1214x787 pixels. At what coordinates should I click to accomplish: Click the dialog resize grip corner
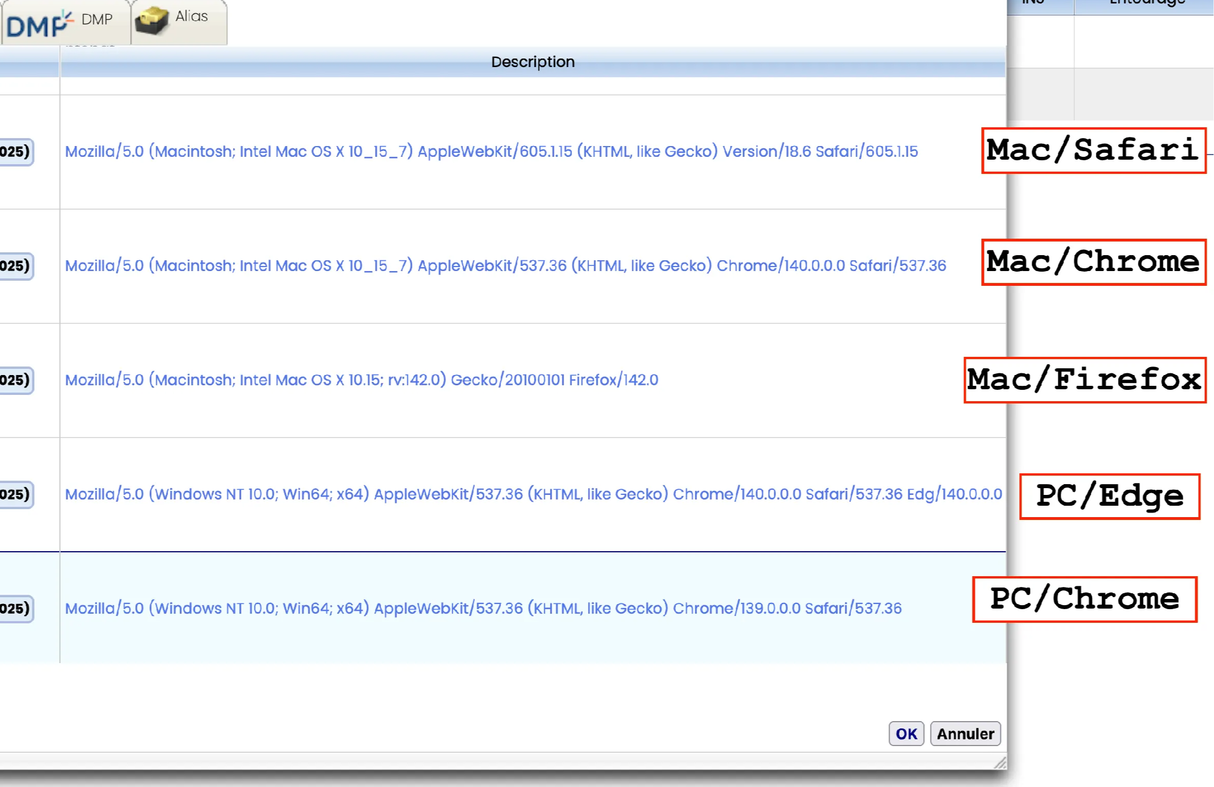pyautogui.click(x=1000, y=763)
